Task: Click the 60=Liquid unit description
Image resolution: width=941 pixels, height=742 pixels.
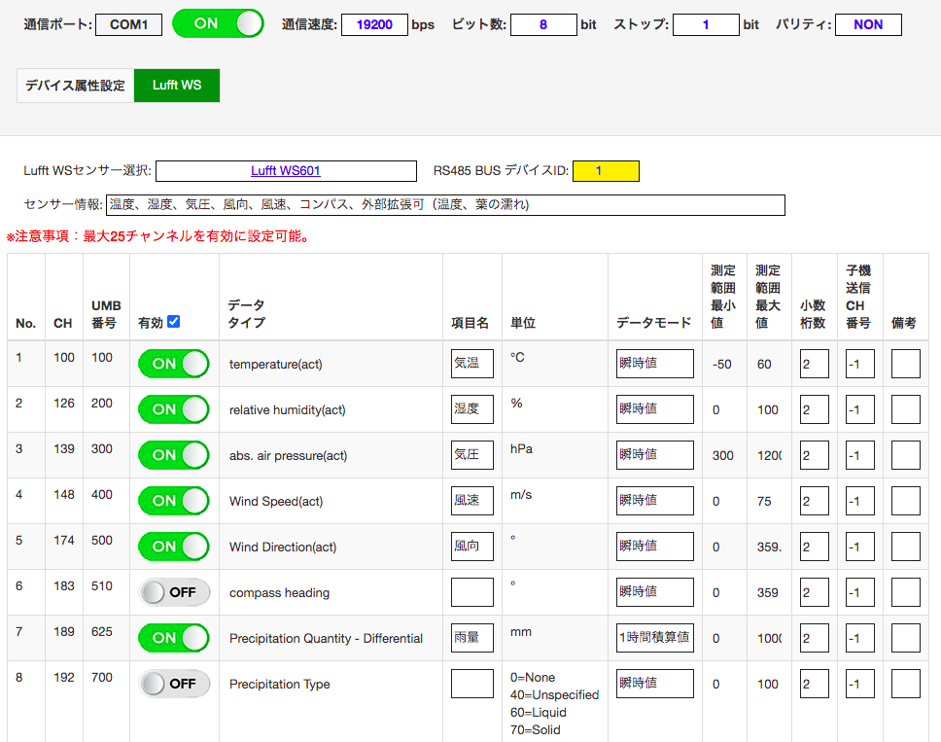Action: [x=539, y=713]
